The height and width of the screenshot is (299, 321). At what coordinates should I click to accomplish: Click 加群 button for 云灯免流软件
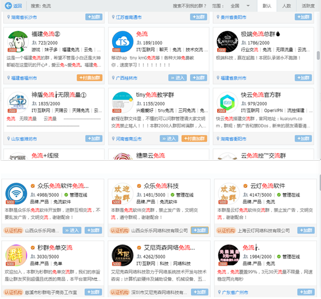pos(306,230)
